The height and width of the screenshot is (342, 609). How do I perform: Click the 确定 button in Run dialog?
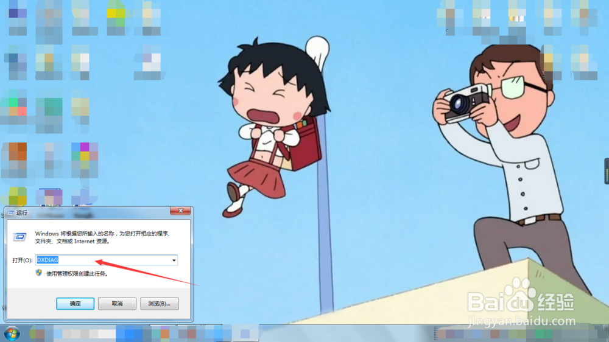click(x=75, y=304)
